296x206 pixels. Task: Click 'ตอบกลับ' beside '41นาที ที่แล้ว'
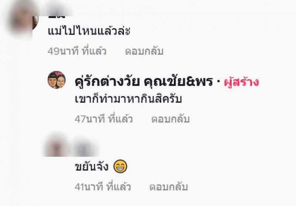point(169,186)
